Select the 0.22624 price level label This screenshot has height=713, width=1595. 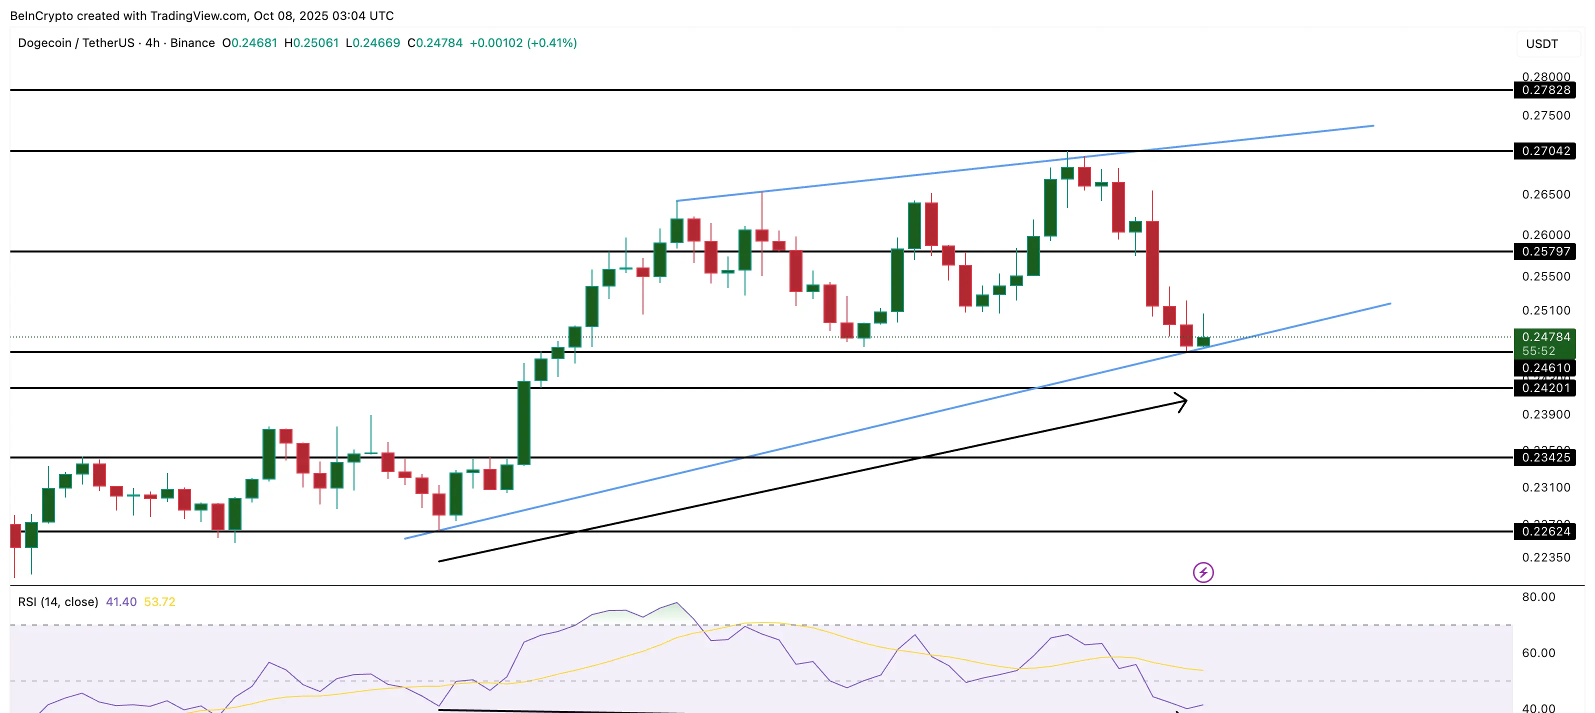[x=1545, y=531]
